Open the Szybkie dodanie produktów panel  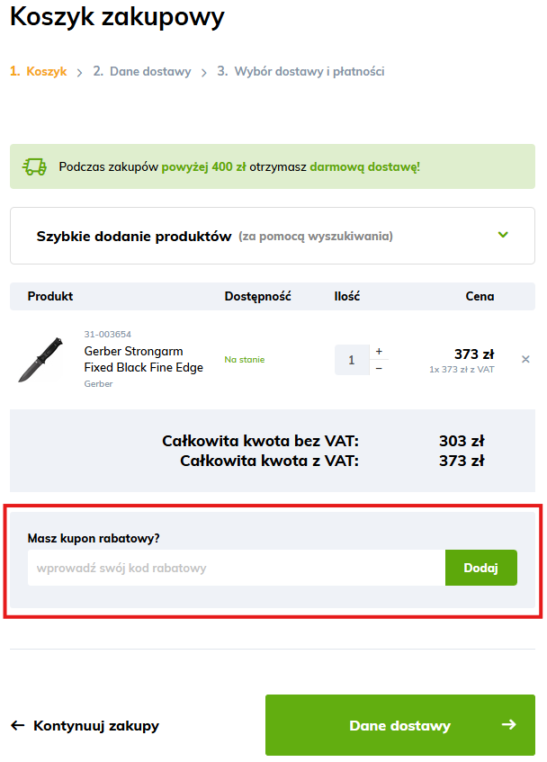click(273, 237)
